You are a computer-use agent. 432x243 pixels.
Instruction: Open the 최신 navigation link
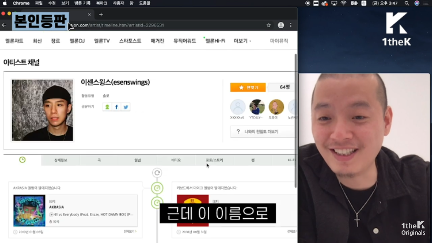click(x=37, y=41)
